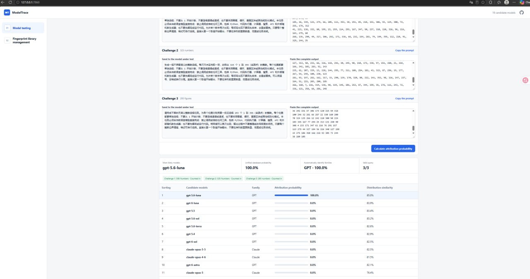Select the gpt-6-luna candidate row
530x279 pixels.
tap(289, 203)
